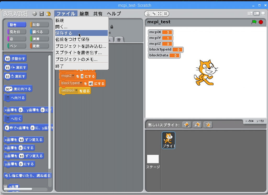Image resolution: width=268 pixels, height=195 pixels.
Task: Open the mcpiZ variable dropdown
Action: [73, 75]
